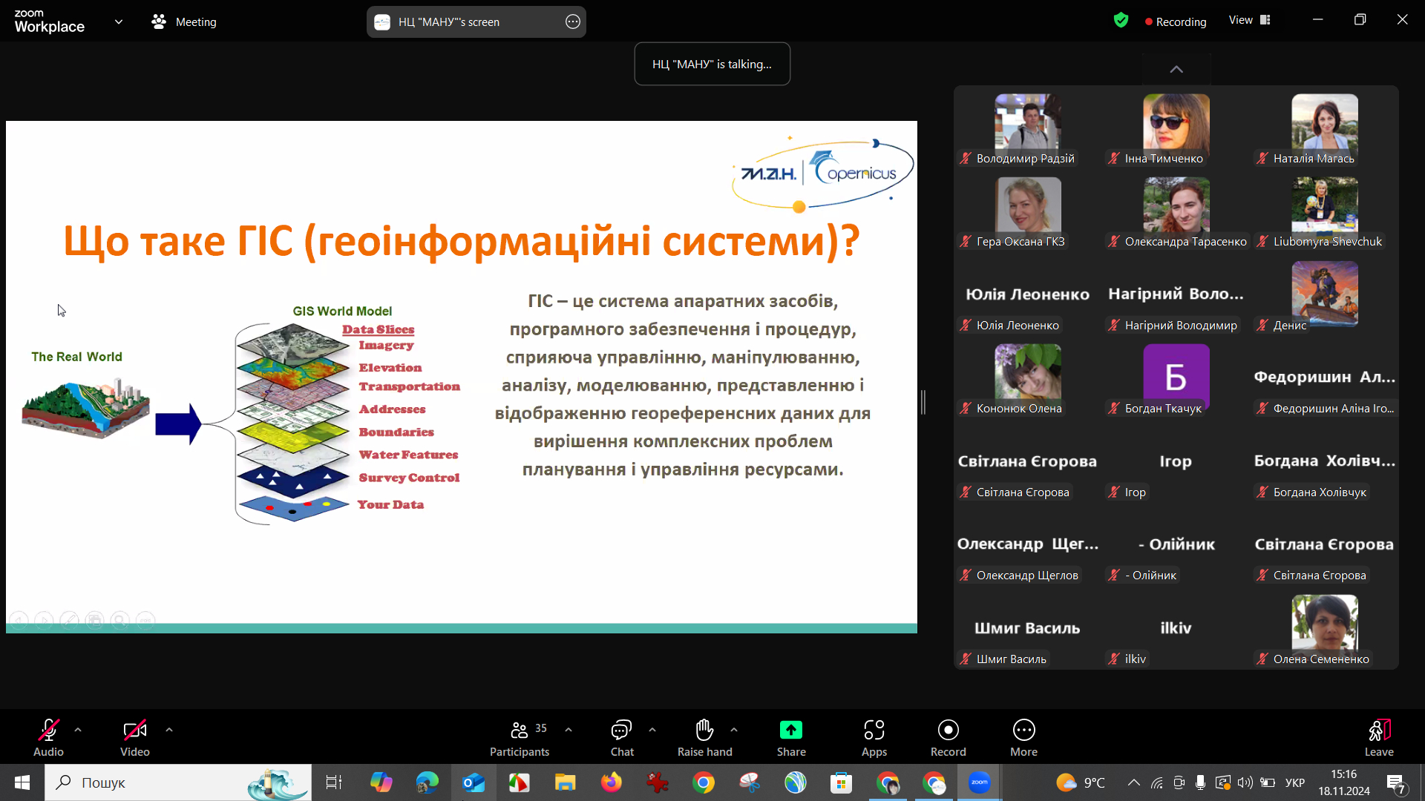Image resolution: width=1425 pixels, height=801 pixels.
Task: Open Zoom Workplace dropdown chevron
Action: (119, 22)
